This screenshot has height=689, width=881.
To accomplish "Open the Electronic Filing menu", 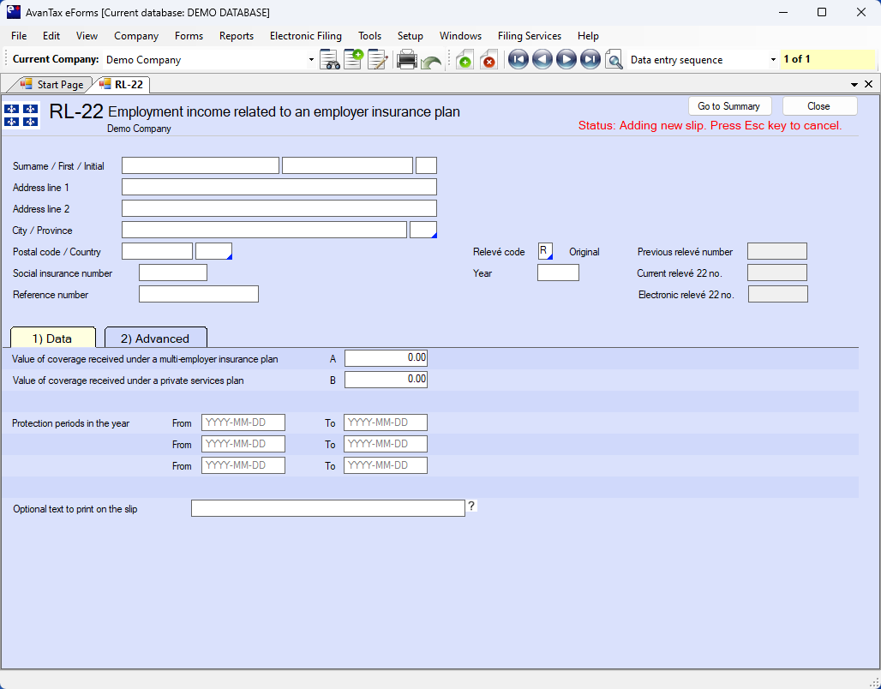I will pos(305,36).
